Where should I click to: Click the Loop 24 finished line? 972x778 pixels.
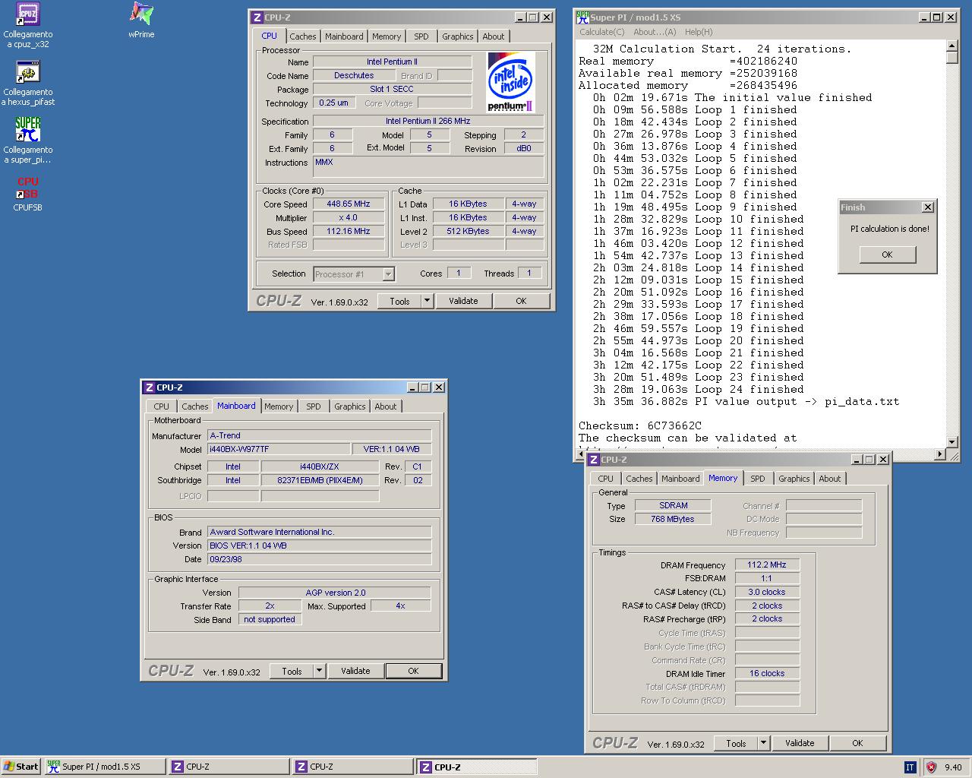(699, 389)
